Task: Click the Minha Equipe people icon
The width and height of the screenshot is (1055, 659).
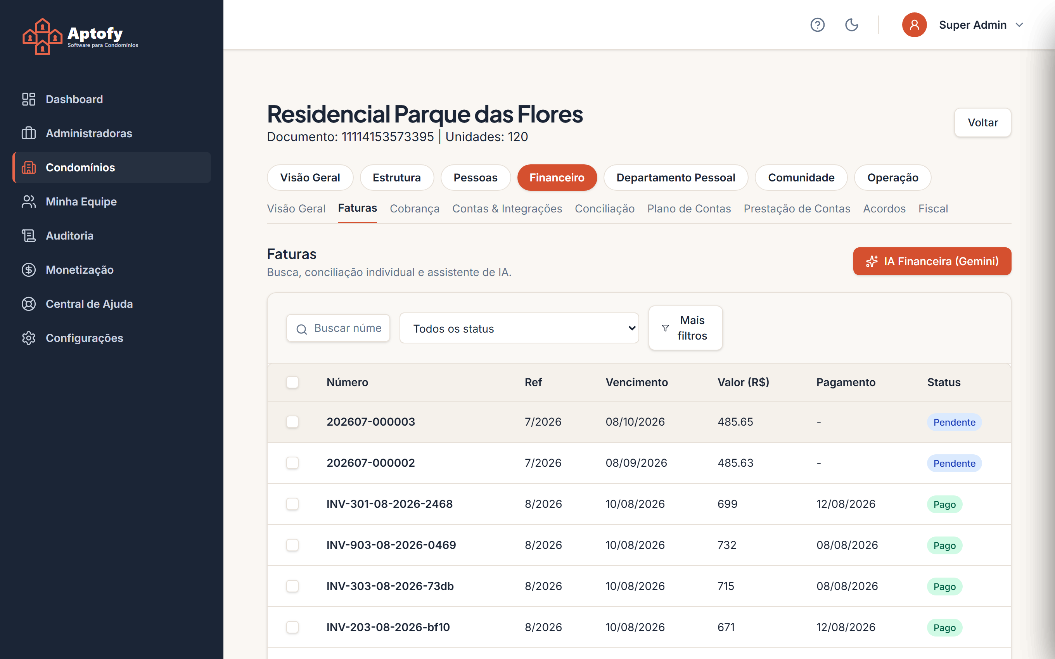Action: click(29, 201)
